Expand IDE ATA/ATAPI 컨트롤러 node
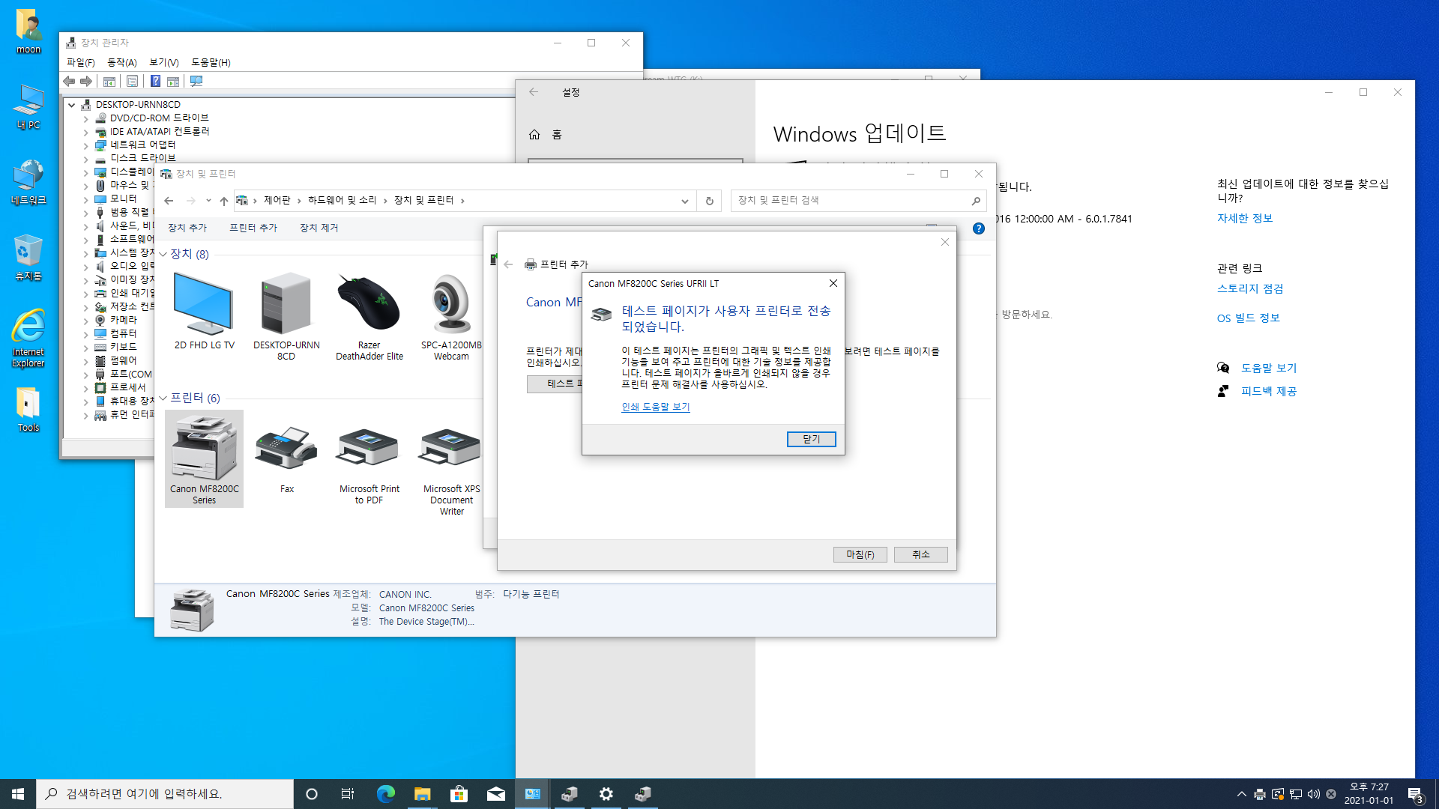 pyautogui.click(x=85, y=132)
